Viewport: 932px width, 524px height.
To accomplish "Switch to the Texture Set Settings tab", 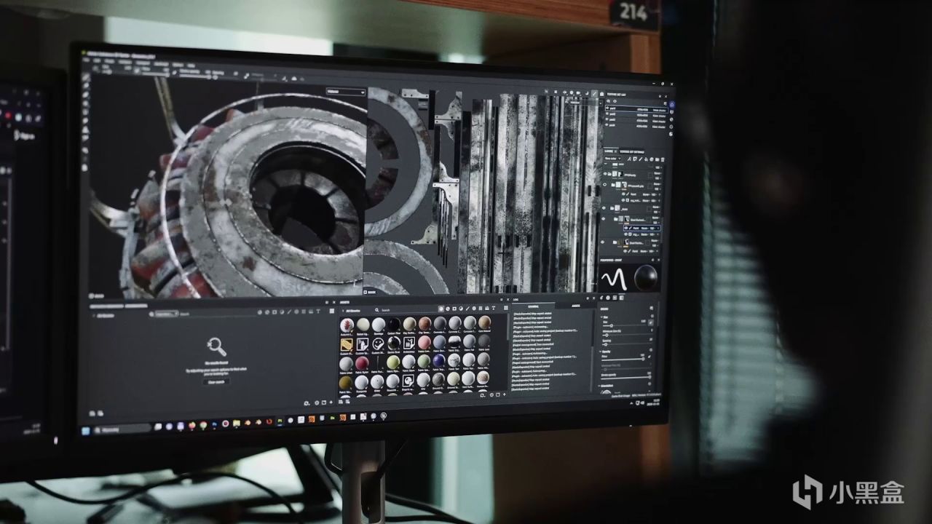I will point(631,151).
